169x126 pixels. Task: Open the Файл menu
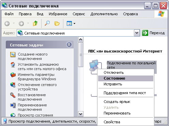point(9,14)
